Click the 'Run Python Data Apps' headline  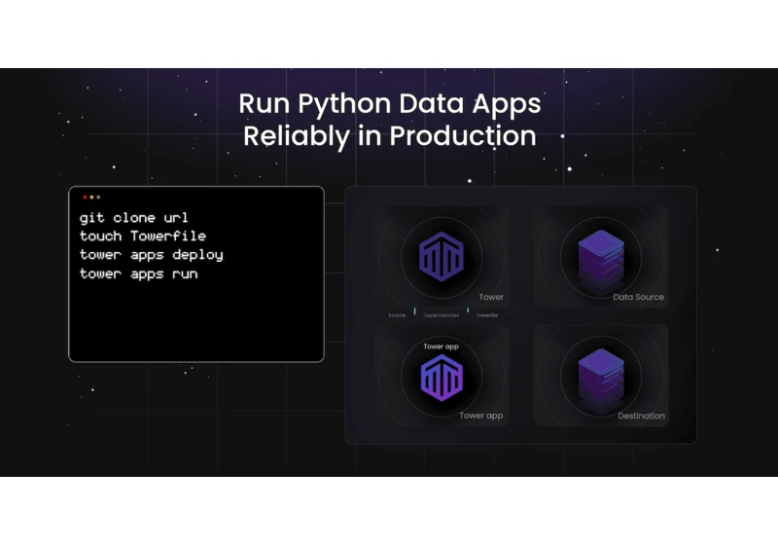(x=390, y=104)
